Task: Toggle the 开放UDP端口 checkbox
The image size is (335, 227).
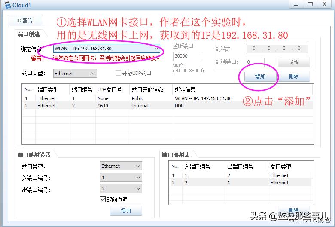Action: 118,73
